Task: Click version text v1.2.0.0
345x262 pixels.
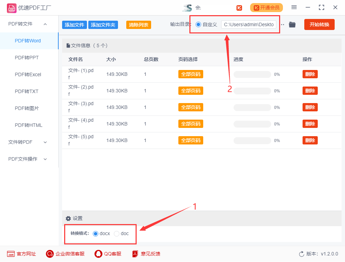Action: pyautogui.click(x=329, y=254)
